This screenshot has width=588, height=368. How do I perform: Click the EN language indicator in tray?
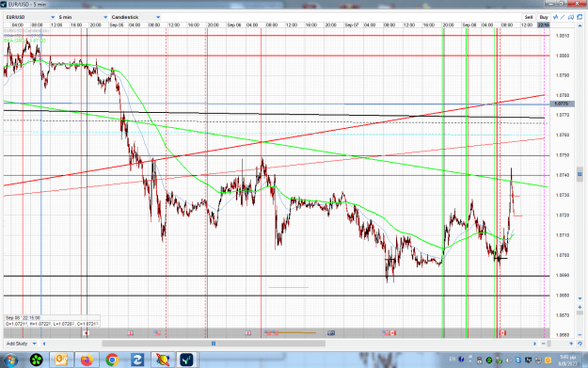coord(452,360)
